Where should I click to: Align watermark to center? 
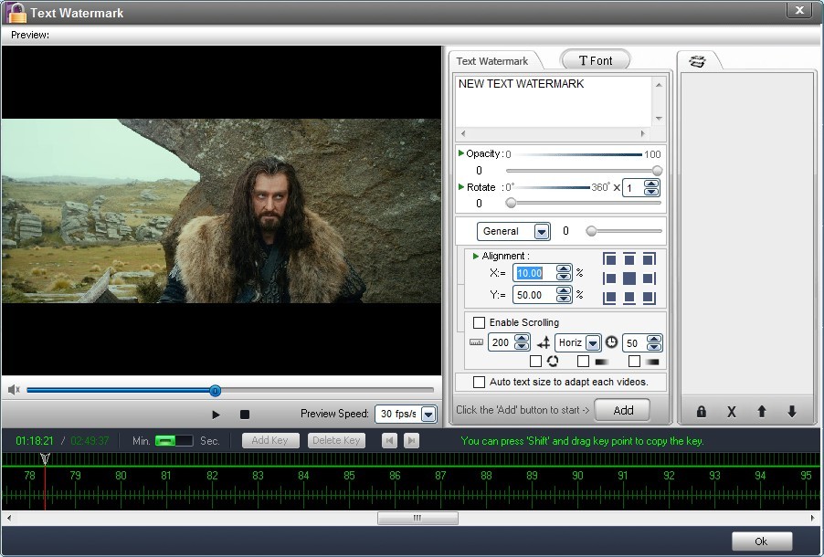[629, 278]
